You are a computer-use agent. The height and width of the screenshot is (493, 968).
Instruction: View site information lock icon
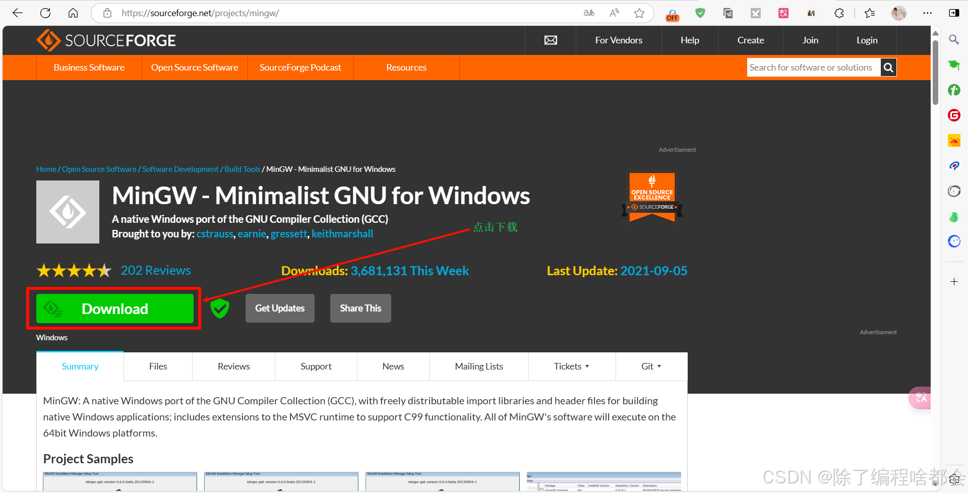107,13
